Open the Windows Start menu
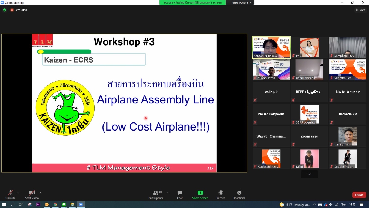The width and height of the screenshot is (369, 208). (x=4, y=204)
